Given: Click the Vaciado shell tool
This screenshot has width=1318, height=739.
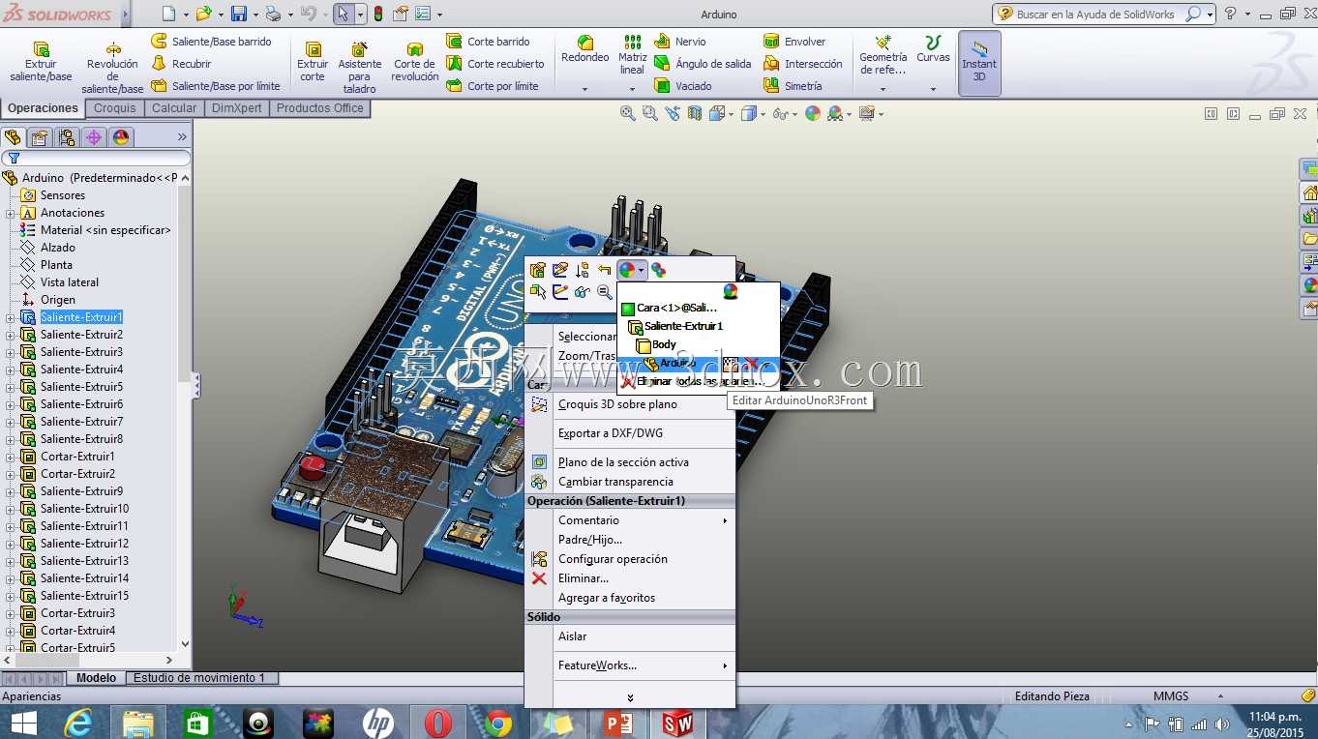Looking at the screenshot, I should click(683, 86).
